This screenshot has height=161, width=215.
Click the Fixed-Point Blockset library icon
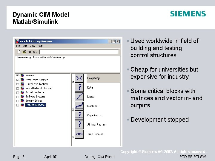click(22, 80)
